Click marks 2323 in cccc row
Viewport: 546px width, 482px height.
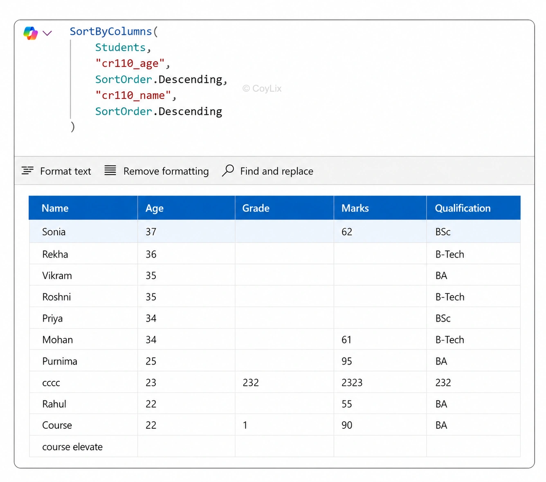(352, 383)
